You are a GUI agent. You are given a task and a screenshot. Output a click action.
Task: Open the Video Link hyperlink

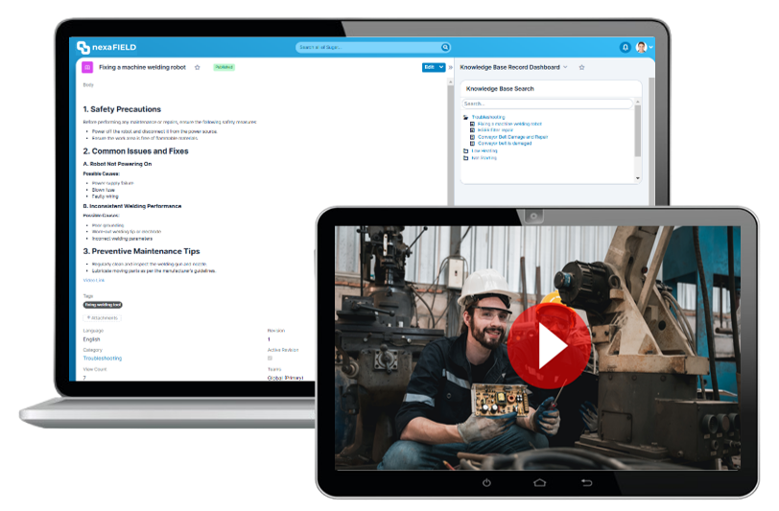pyautogui.click(x=94, y=280)
